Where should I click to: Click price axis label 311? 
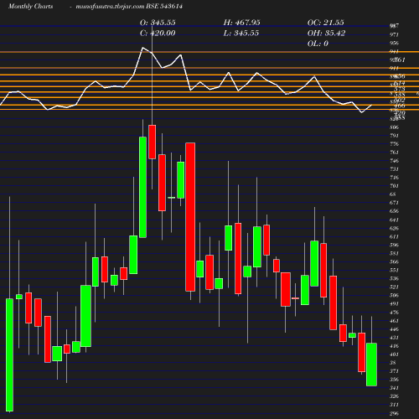[394, 405]
